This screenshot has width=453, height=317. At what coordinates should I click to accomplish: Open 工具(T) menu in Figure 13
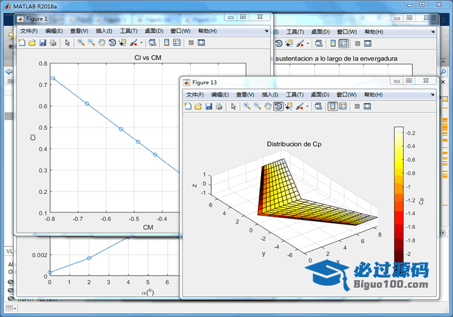(295, 94)
